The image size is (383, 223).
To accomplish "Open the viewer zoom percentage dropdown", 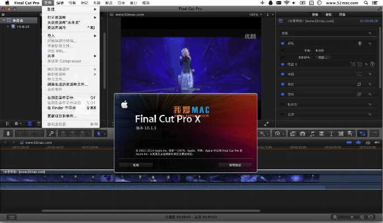I will coord(254,14).
